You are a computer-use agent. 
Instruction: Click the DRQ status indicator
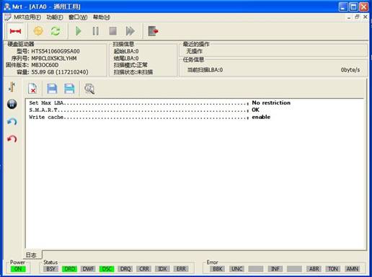(125, 269)
